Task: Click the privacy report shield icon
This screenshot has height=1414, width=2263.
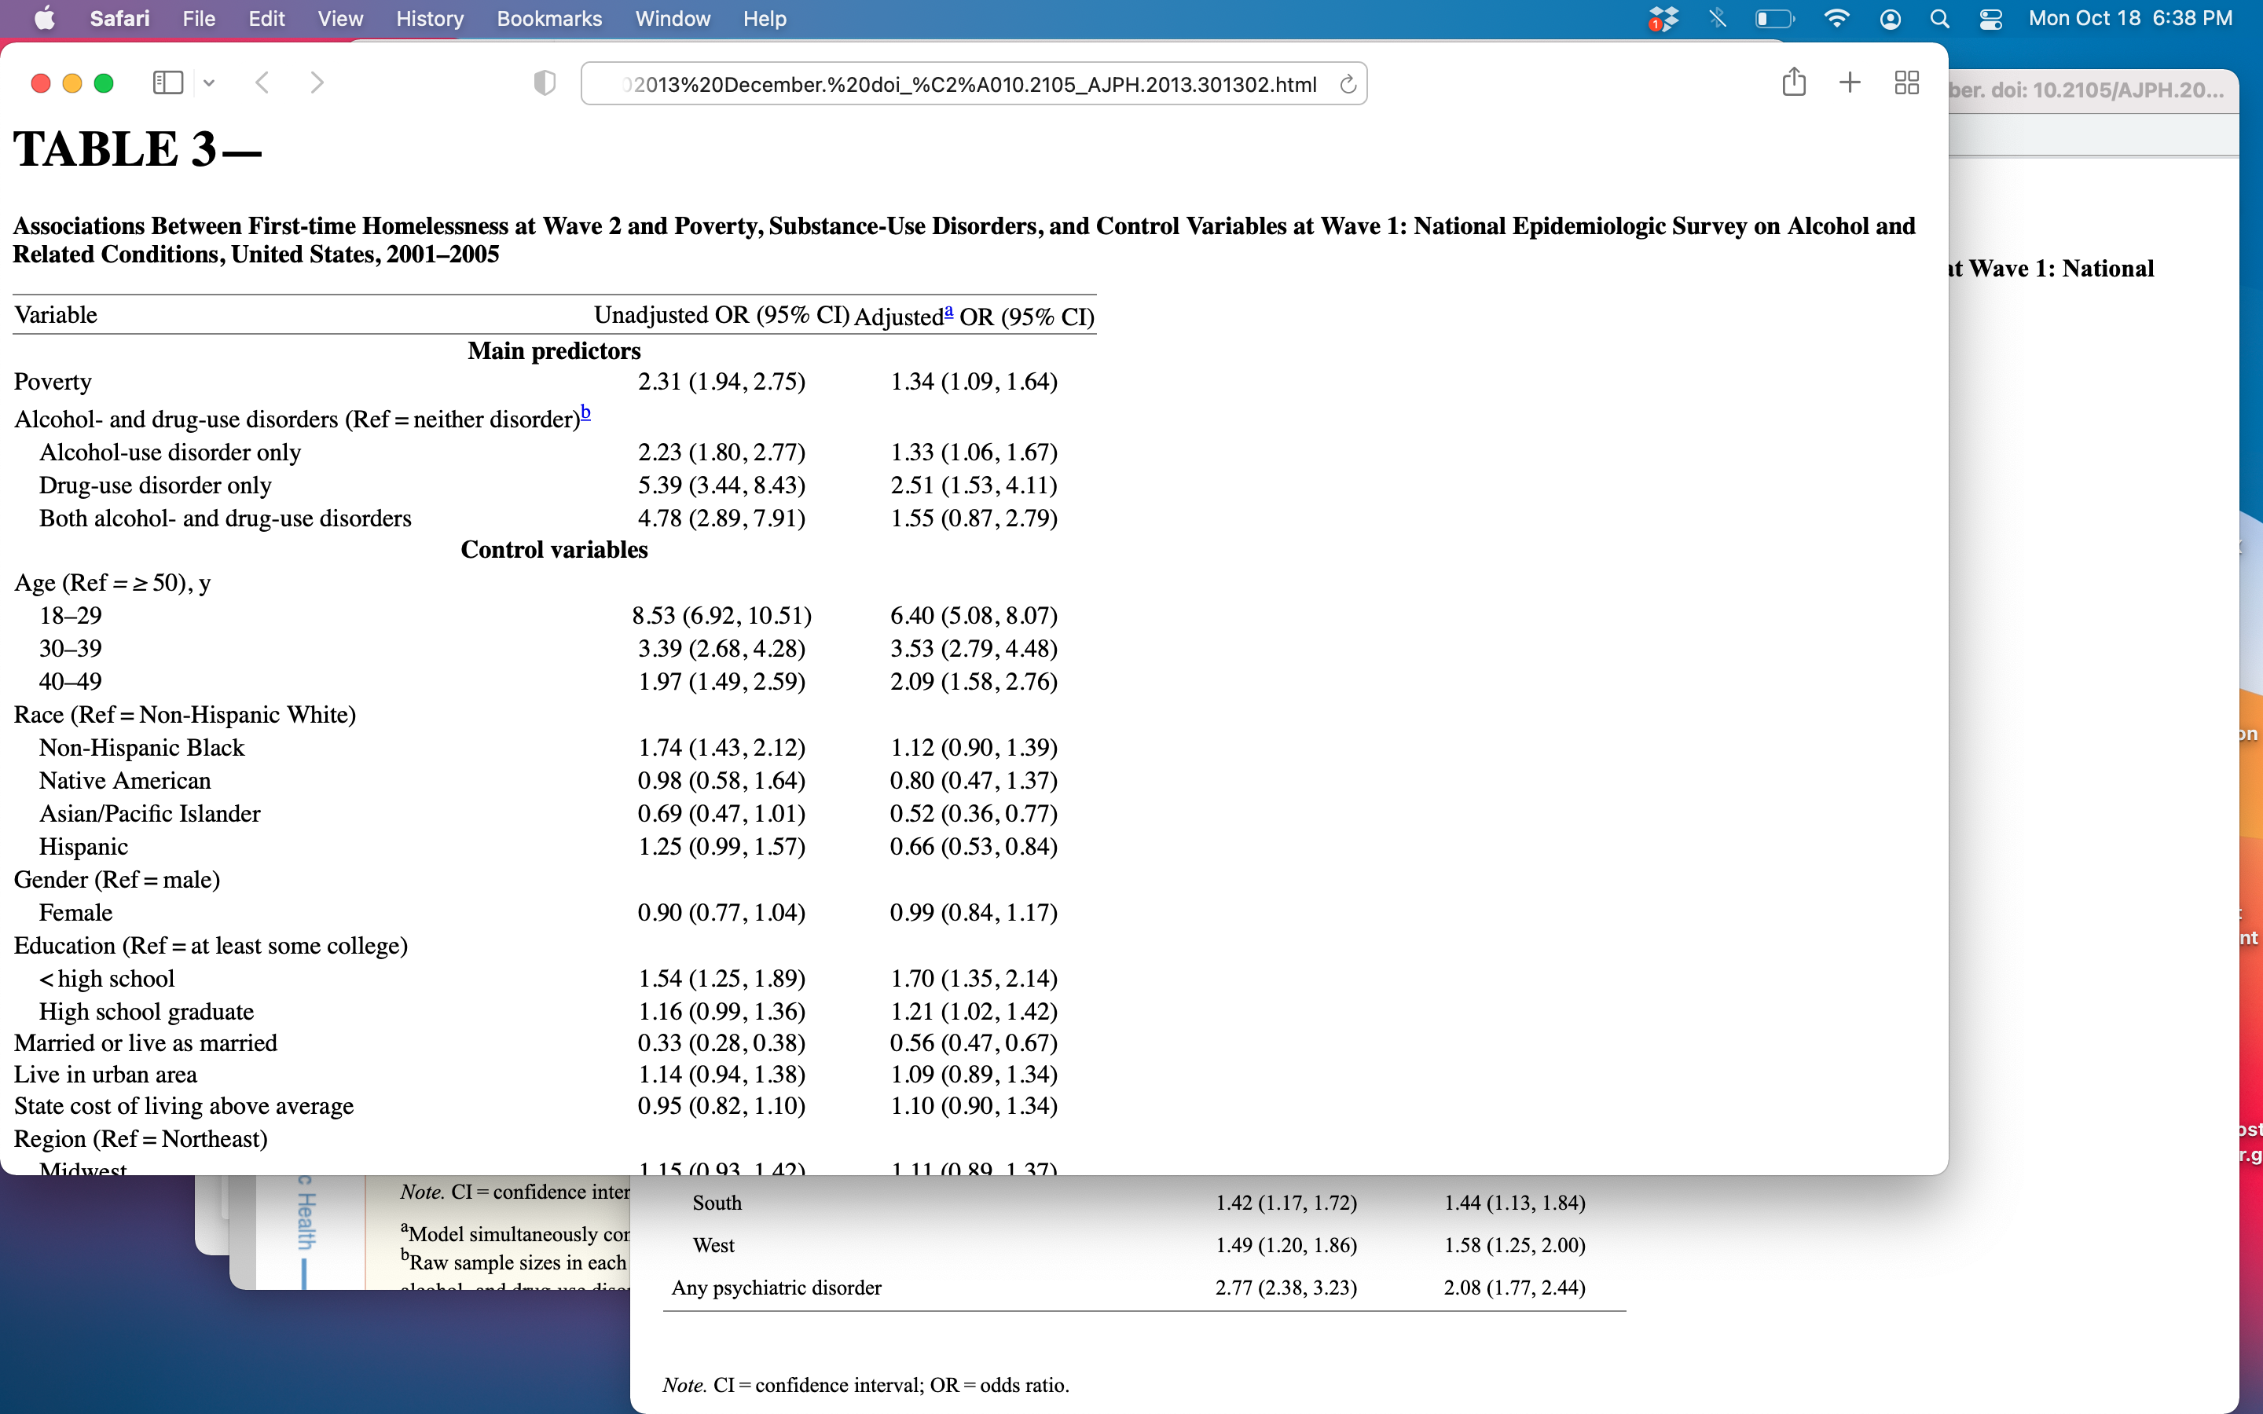Action: pyautogui.click(x=545, y=83)
